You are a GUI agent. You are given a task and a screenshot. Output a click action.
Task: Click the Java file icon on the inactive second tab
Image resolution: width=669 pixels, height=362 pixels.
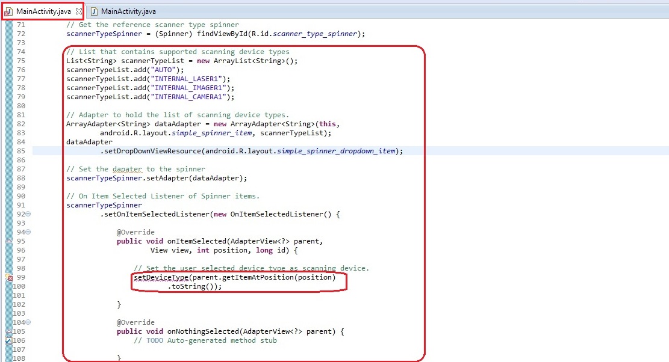click(x=94, y=12)
